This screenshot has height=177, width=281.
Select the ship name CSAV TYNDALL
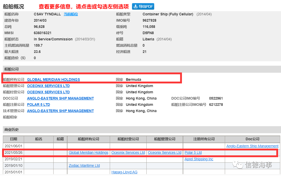click(x=47, y=14)
